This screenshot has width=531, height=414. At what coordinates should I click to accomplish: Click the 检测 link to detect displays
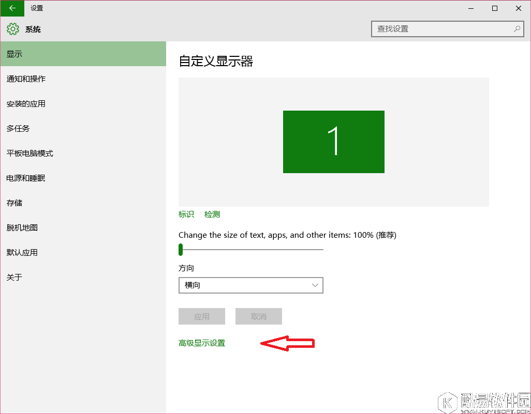(212, 214)
